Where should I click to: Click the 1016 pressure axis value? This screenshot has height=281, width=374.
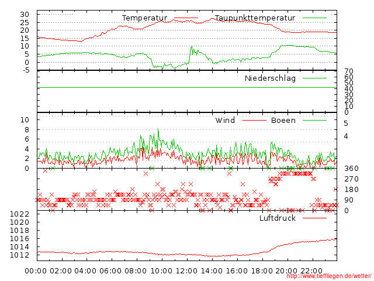coord(19,239)
